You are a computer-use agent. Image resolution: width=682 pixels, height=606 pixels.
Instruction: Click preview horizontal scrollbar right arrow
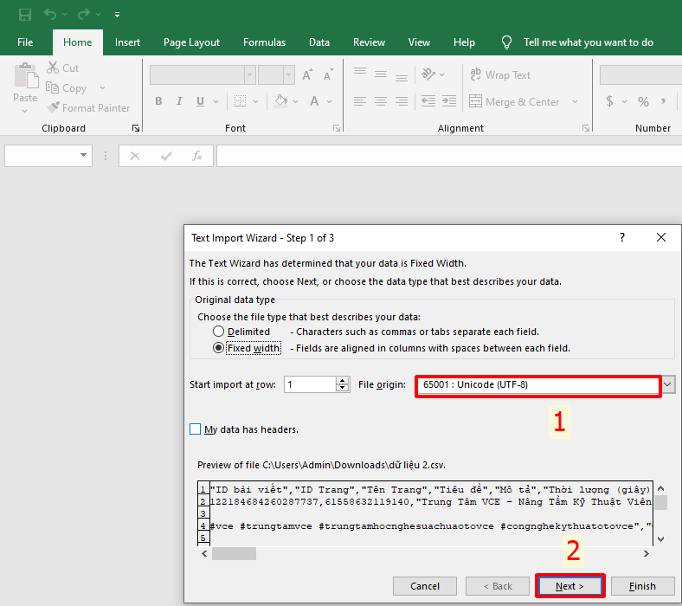647,554
